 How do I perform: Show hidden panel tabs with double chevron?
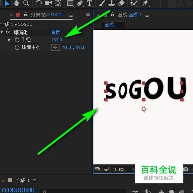88,15
